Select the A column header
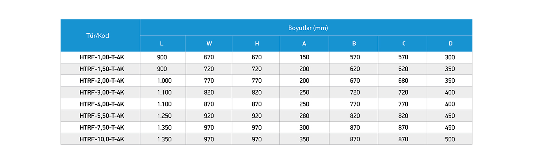The image size is (533, 164). click(x=304, y=43)
